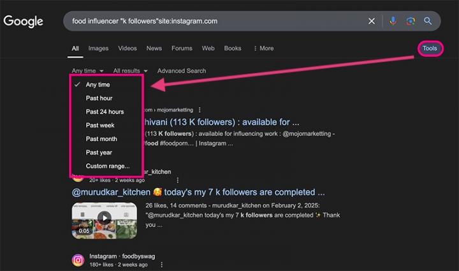Open options dots for murudkar_kitchen result

(177, 180)
